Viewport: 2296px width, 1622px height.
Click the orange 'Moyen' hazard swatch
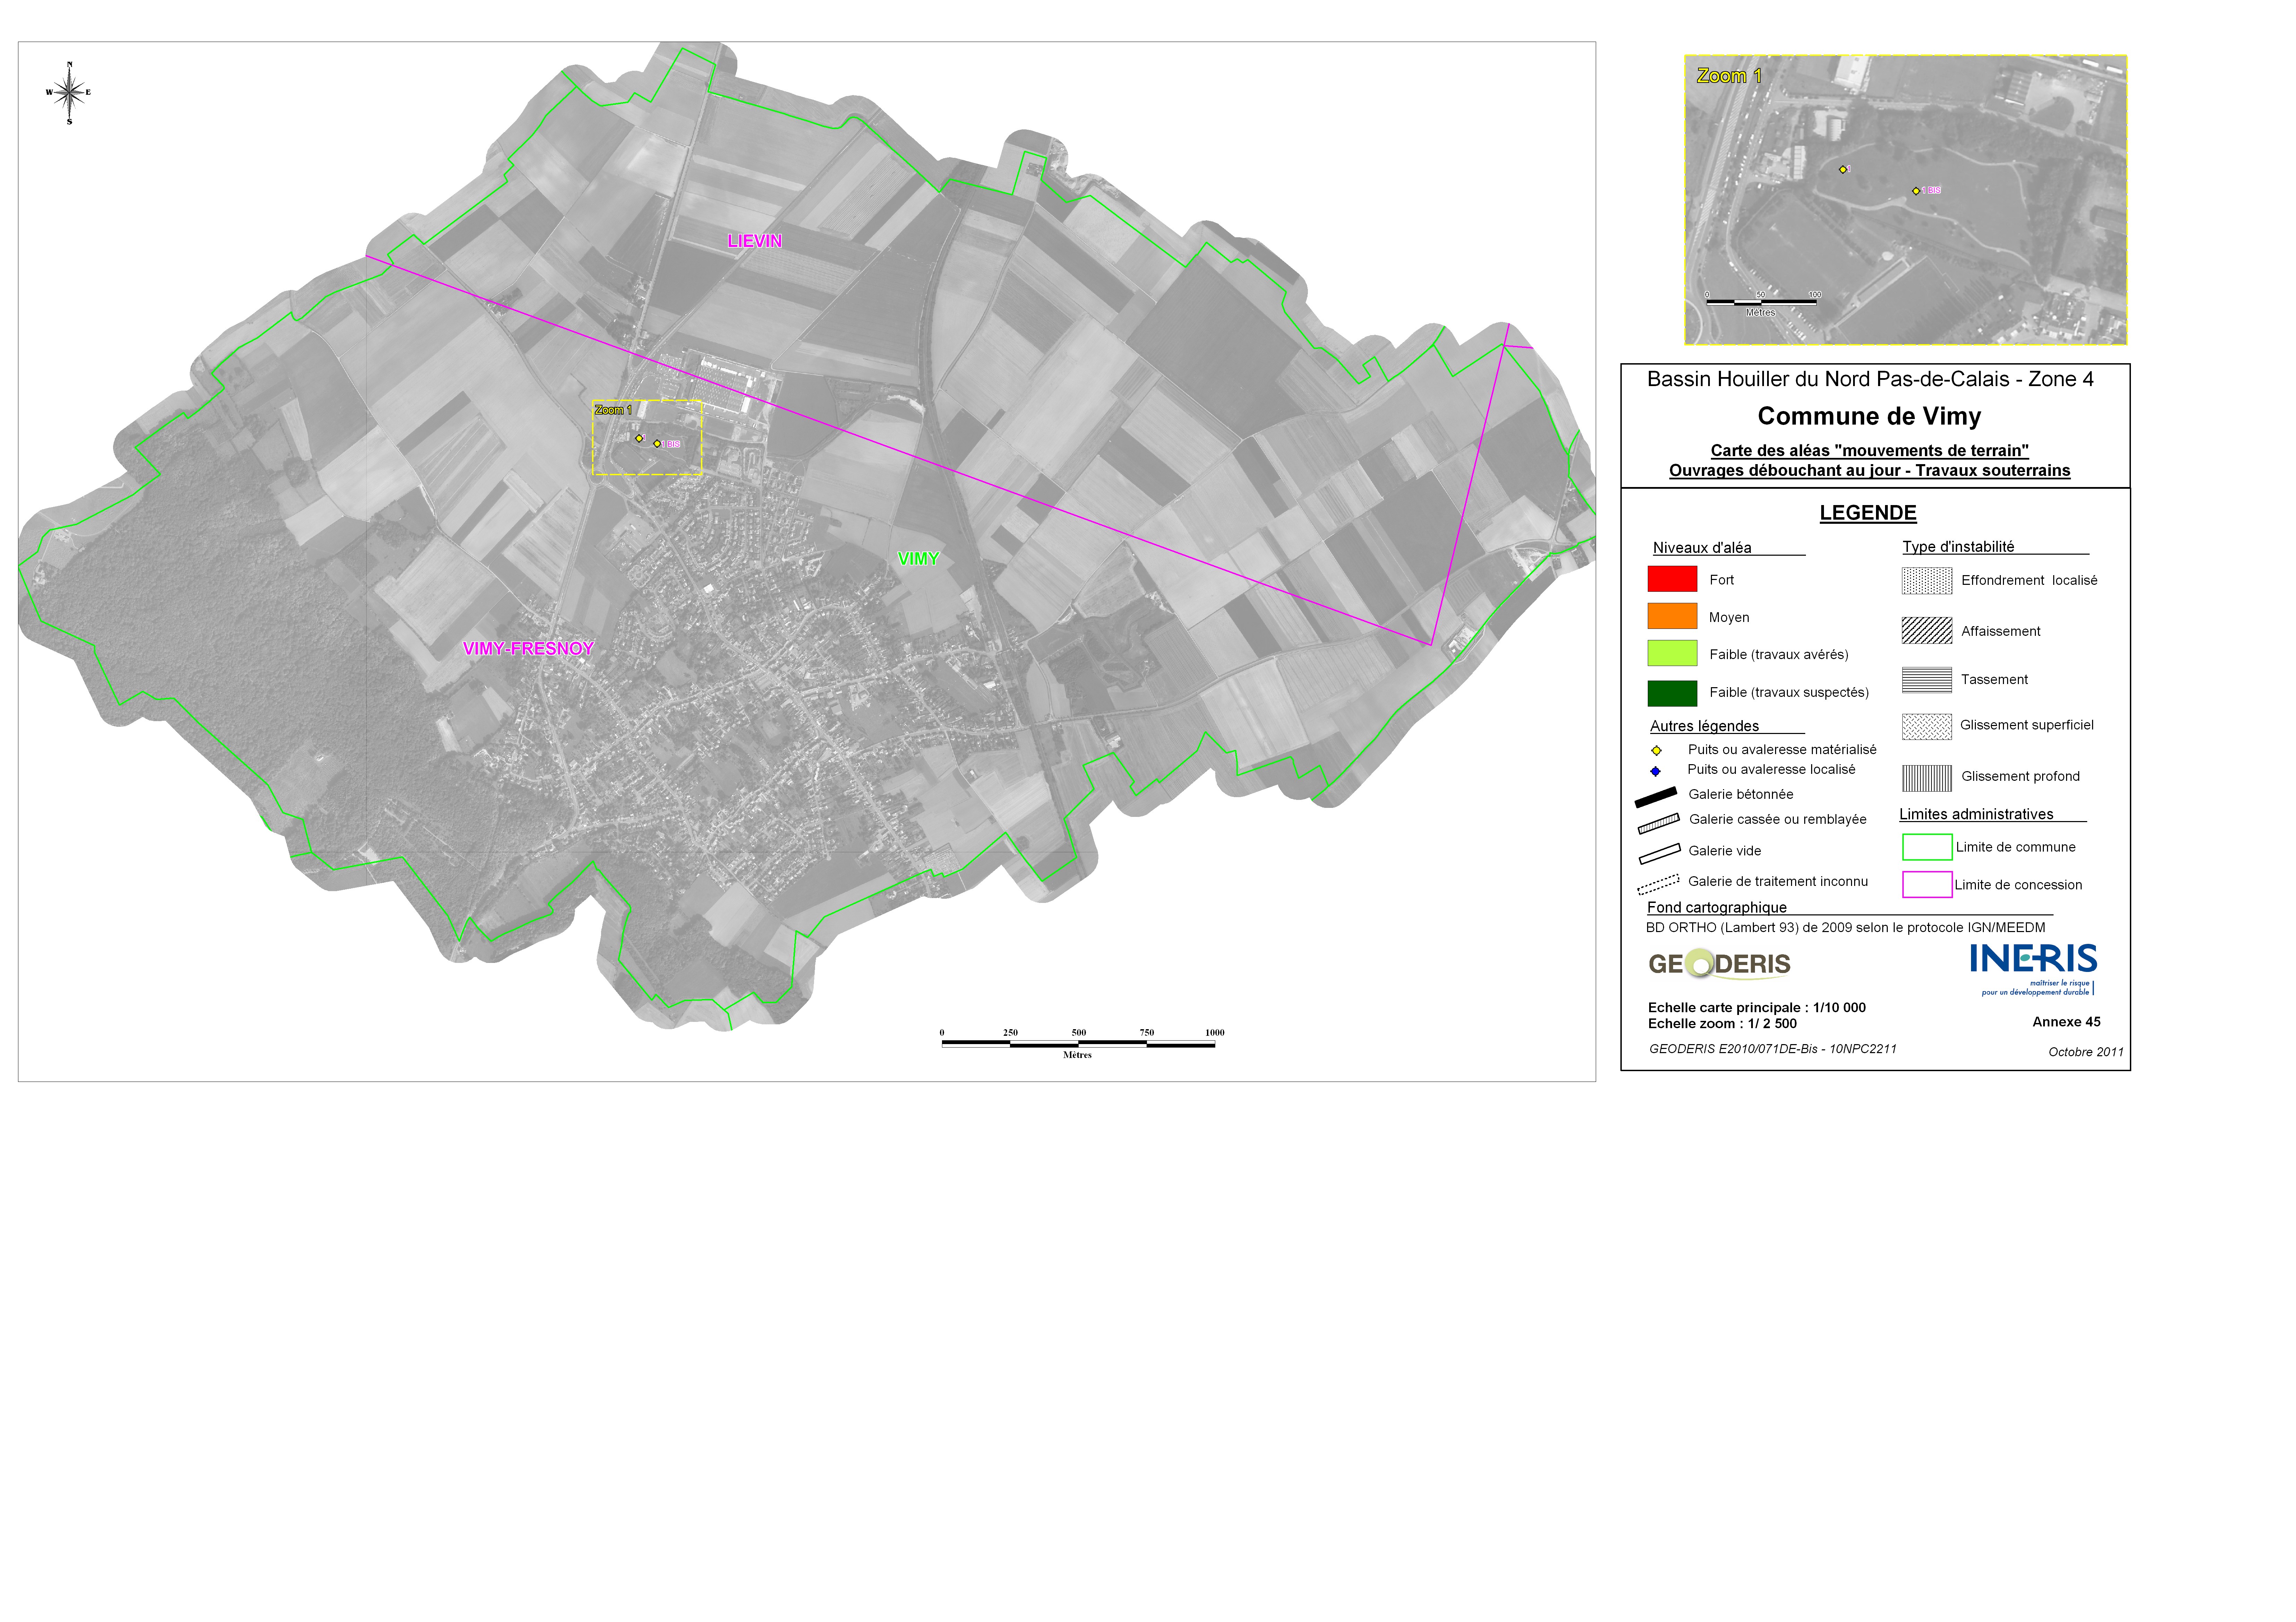pos(1672,616)
